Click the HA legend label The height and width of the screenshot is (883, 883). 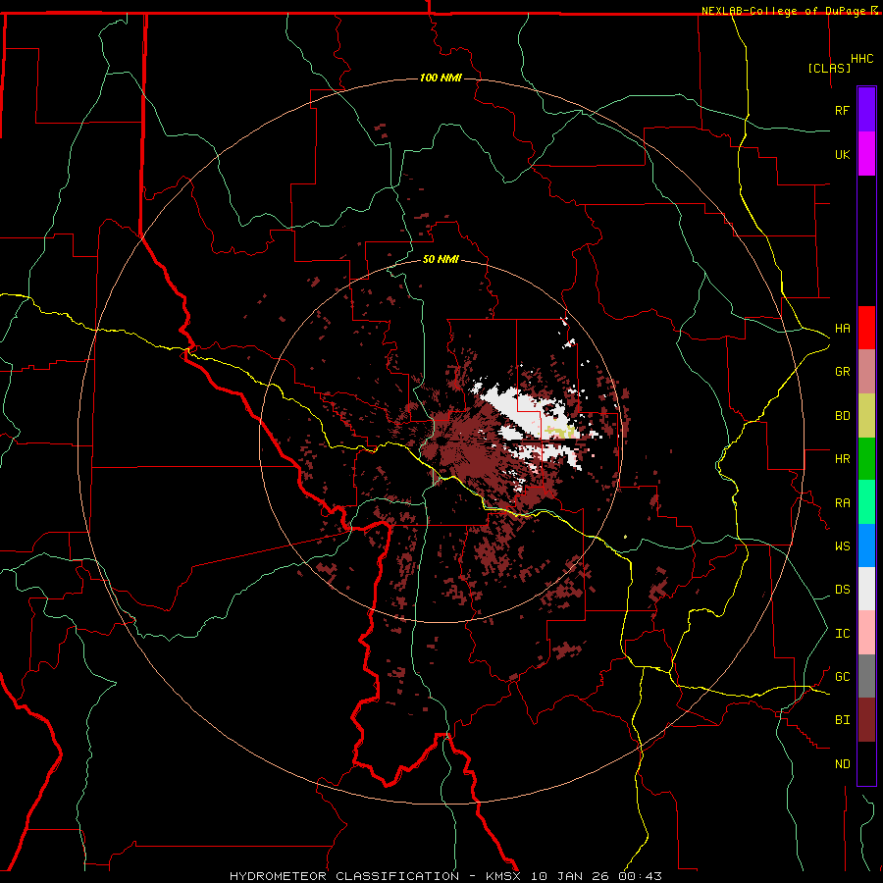click(842, 329)
